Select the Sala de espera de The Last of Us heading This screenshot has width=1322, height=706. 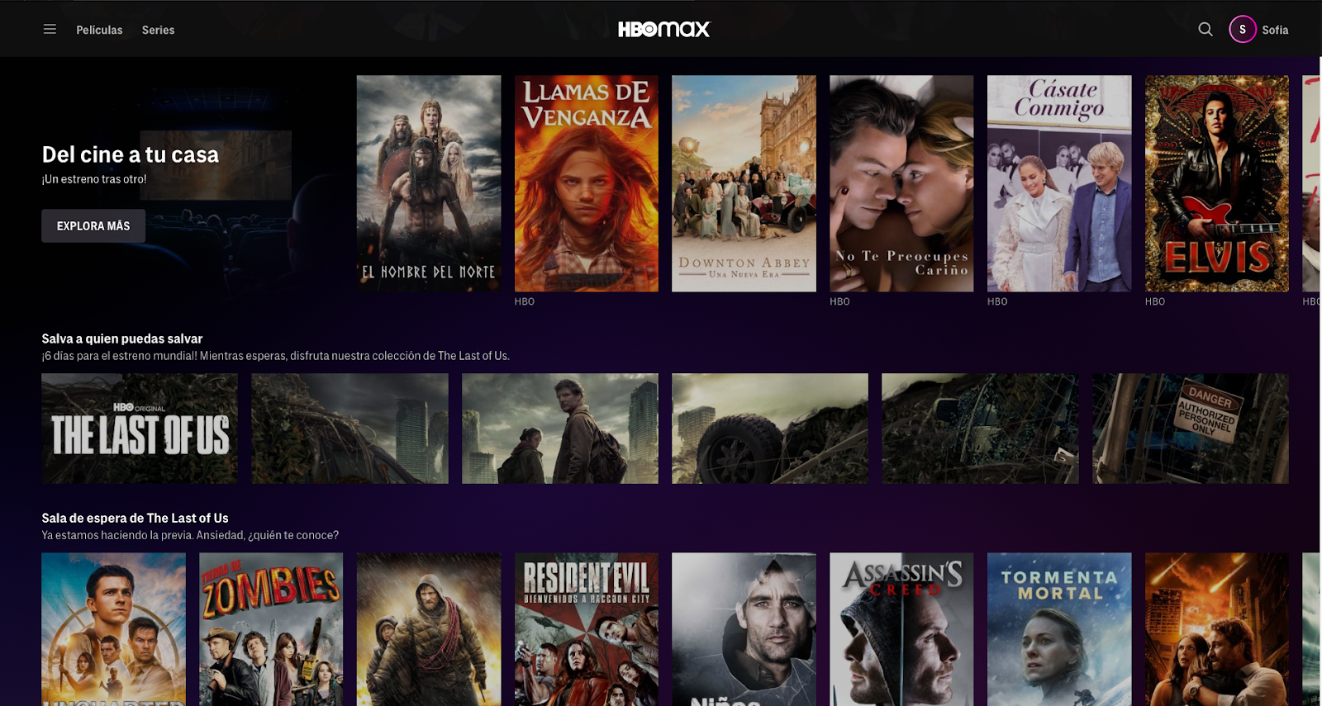pyautogui.click(x=135, y=518)
